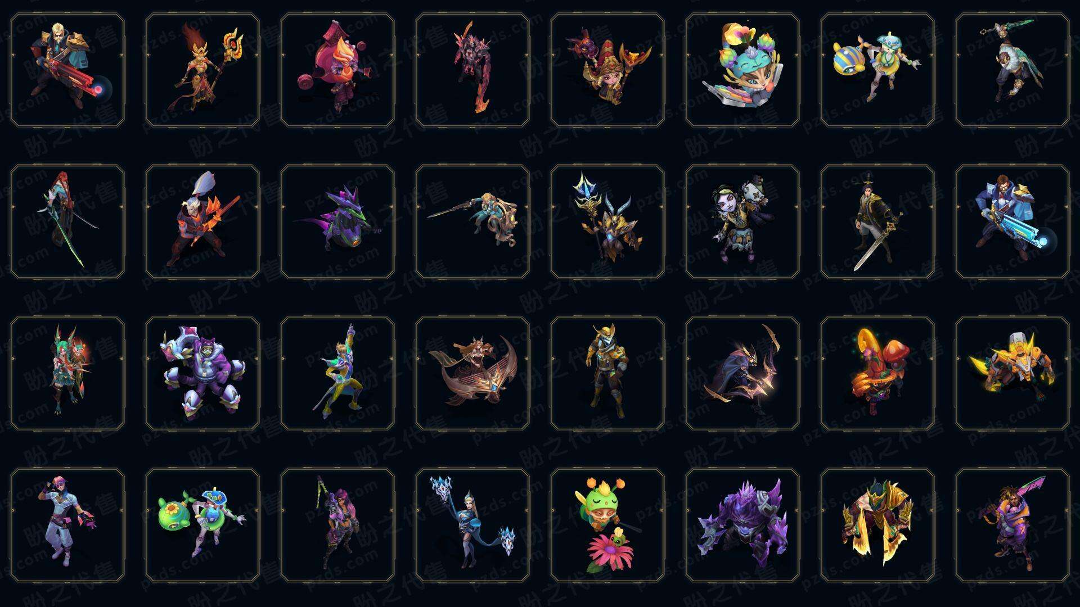Choose the orange mushroom creature skin
This screenshot has width=1080, height=607.
pyautogui.click(x=877, y=373)
